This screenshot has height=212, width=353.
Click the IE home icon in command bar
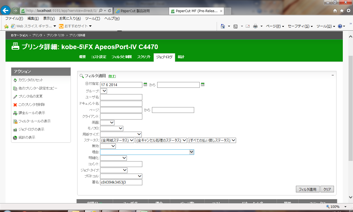coord(223,26)
